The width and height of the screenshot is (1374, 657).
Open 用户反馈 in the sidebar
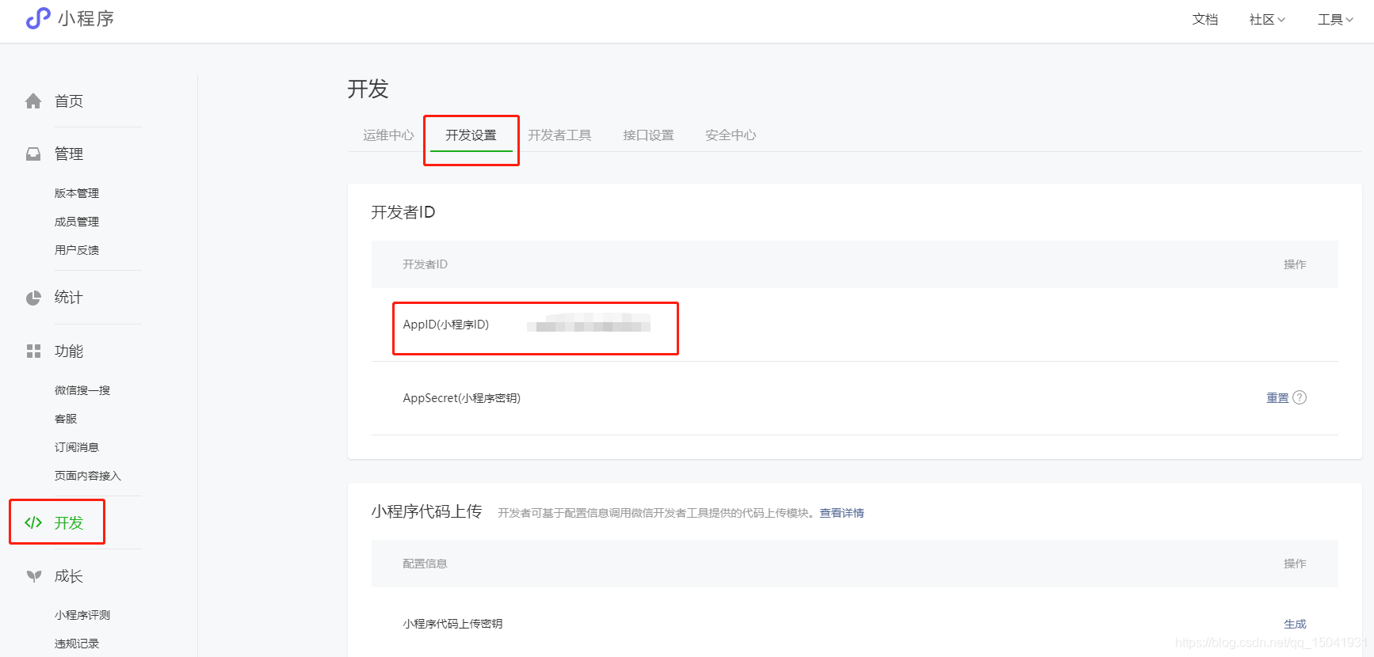77,250
